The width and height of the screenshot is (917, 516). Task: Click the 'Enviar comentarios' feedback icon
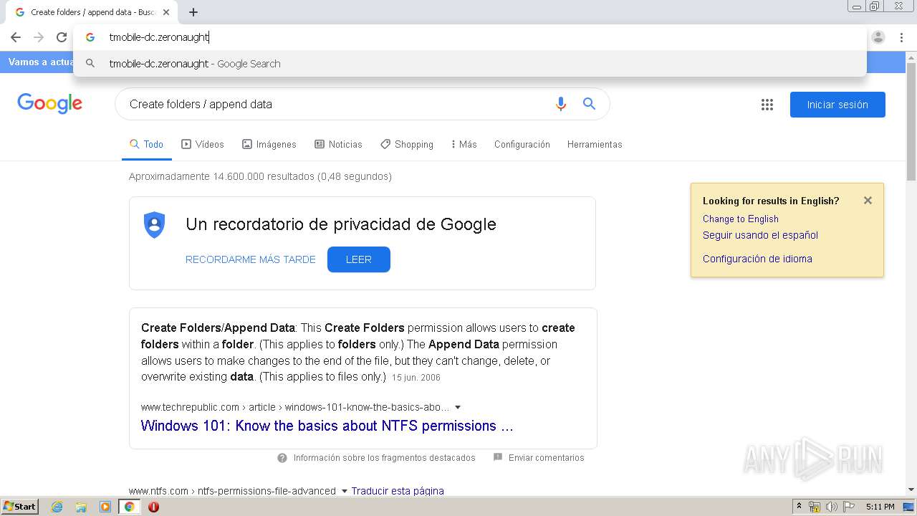(498, 457)
